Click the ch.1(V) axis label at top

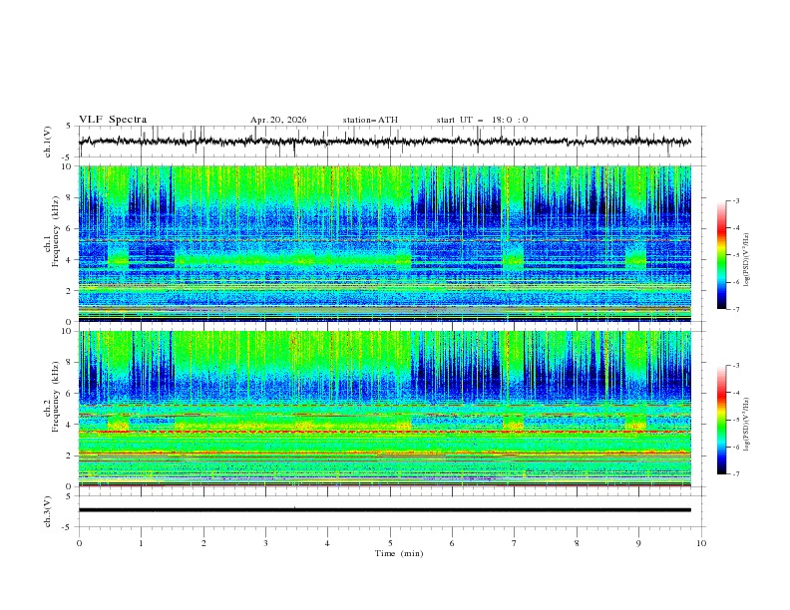click(47, 142)
